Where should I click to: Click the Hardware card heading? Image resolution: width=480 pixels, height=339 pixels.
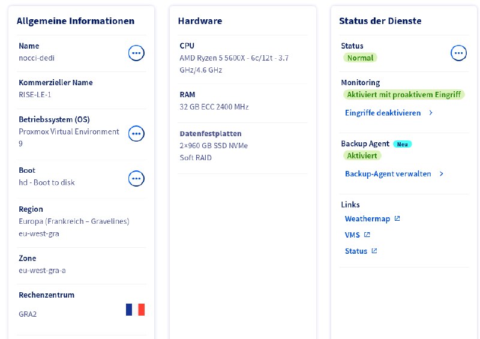tap(200, 21)
